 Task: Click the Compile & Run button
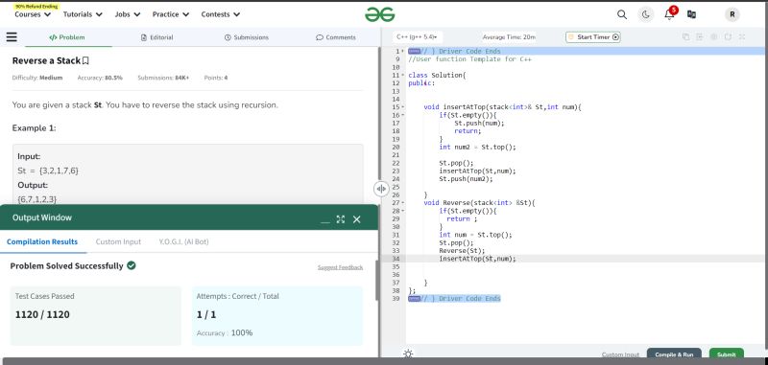[x=674, y=354]
